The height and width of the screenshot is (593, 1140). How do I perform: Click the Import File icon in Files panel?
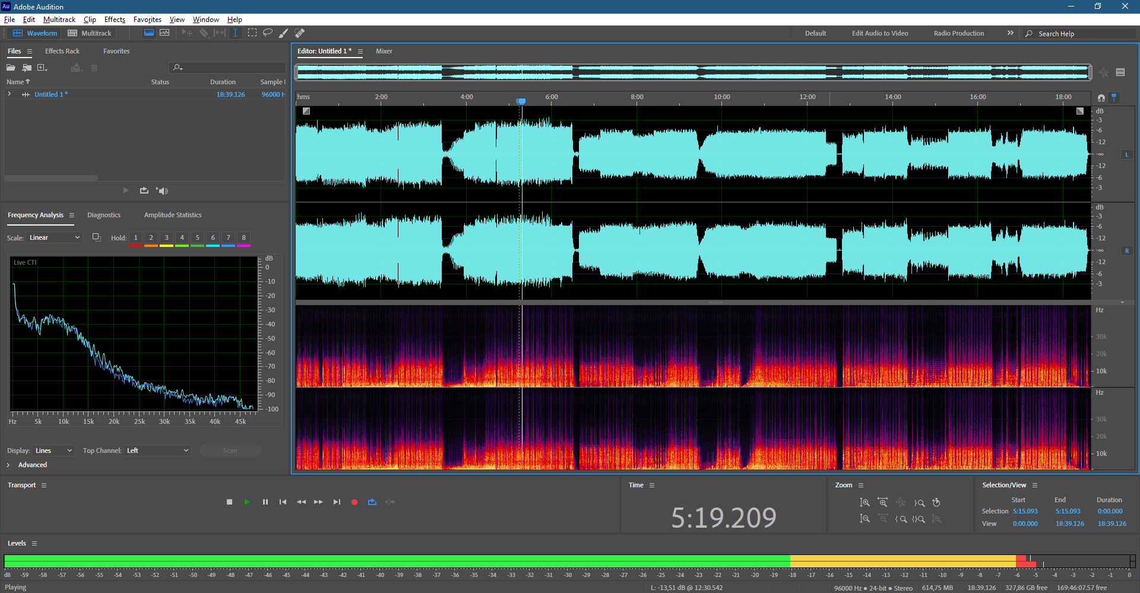pyautogui.click(x=27, y=68)
